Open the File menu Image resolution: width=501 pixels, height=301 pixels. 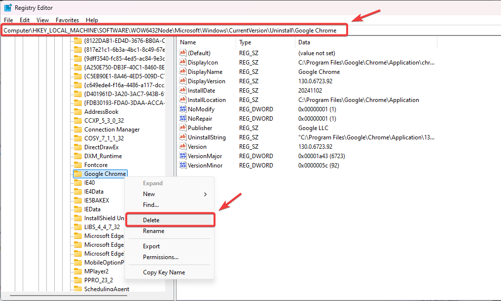pyautogui.click(x=8, y=20)
